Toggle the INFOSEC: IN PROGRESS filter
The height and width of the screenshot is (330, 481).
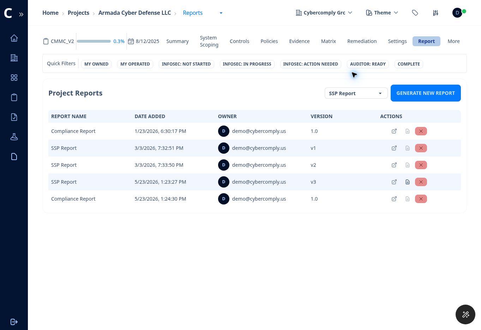(x=247, y=64)
